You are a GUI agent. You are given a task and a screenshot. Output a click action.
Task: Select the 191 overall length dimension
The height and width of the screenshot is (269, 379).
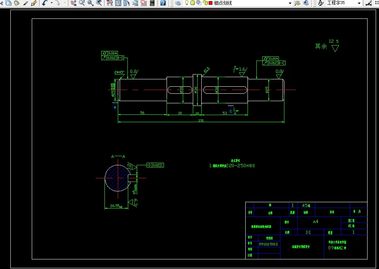point(201,121)
